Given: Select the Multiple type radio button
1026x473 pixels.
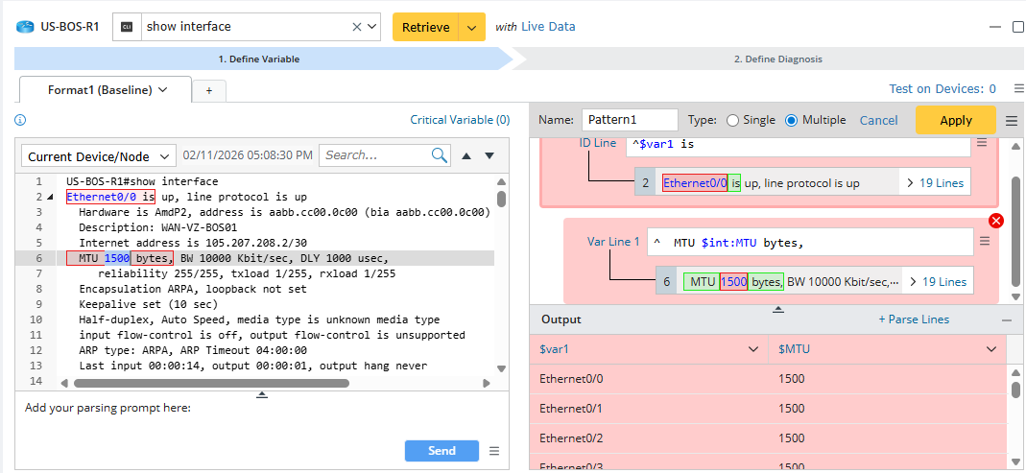Looking at the screenshot, I should coord(792,121).
